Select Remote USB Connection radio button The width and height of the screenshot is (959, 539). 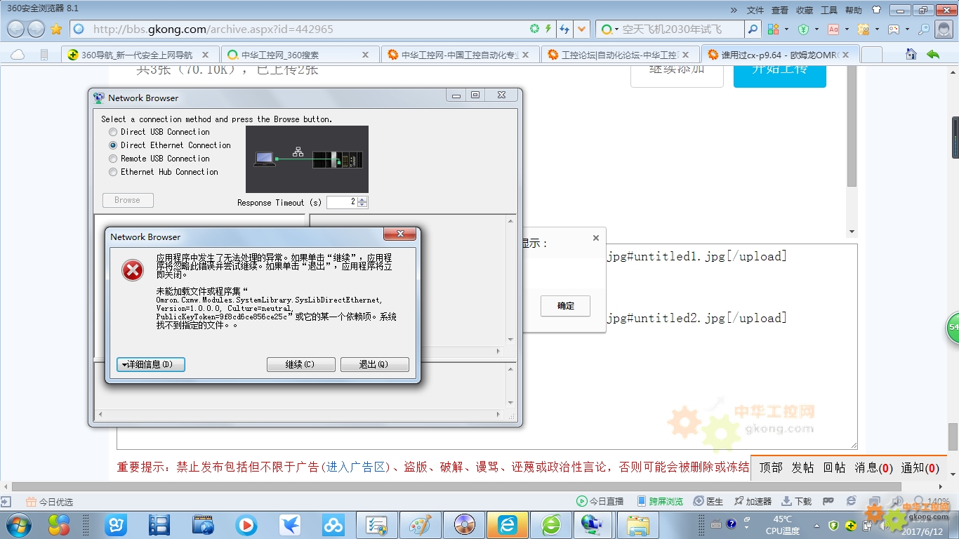click(113, 159)
